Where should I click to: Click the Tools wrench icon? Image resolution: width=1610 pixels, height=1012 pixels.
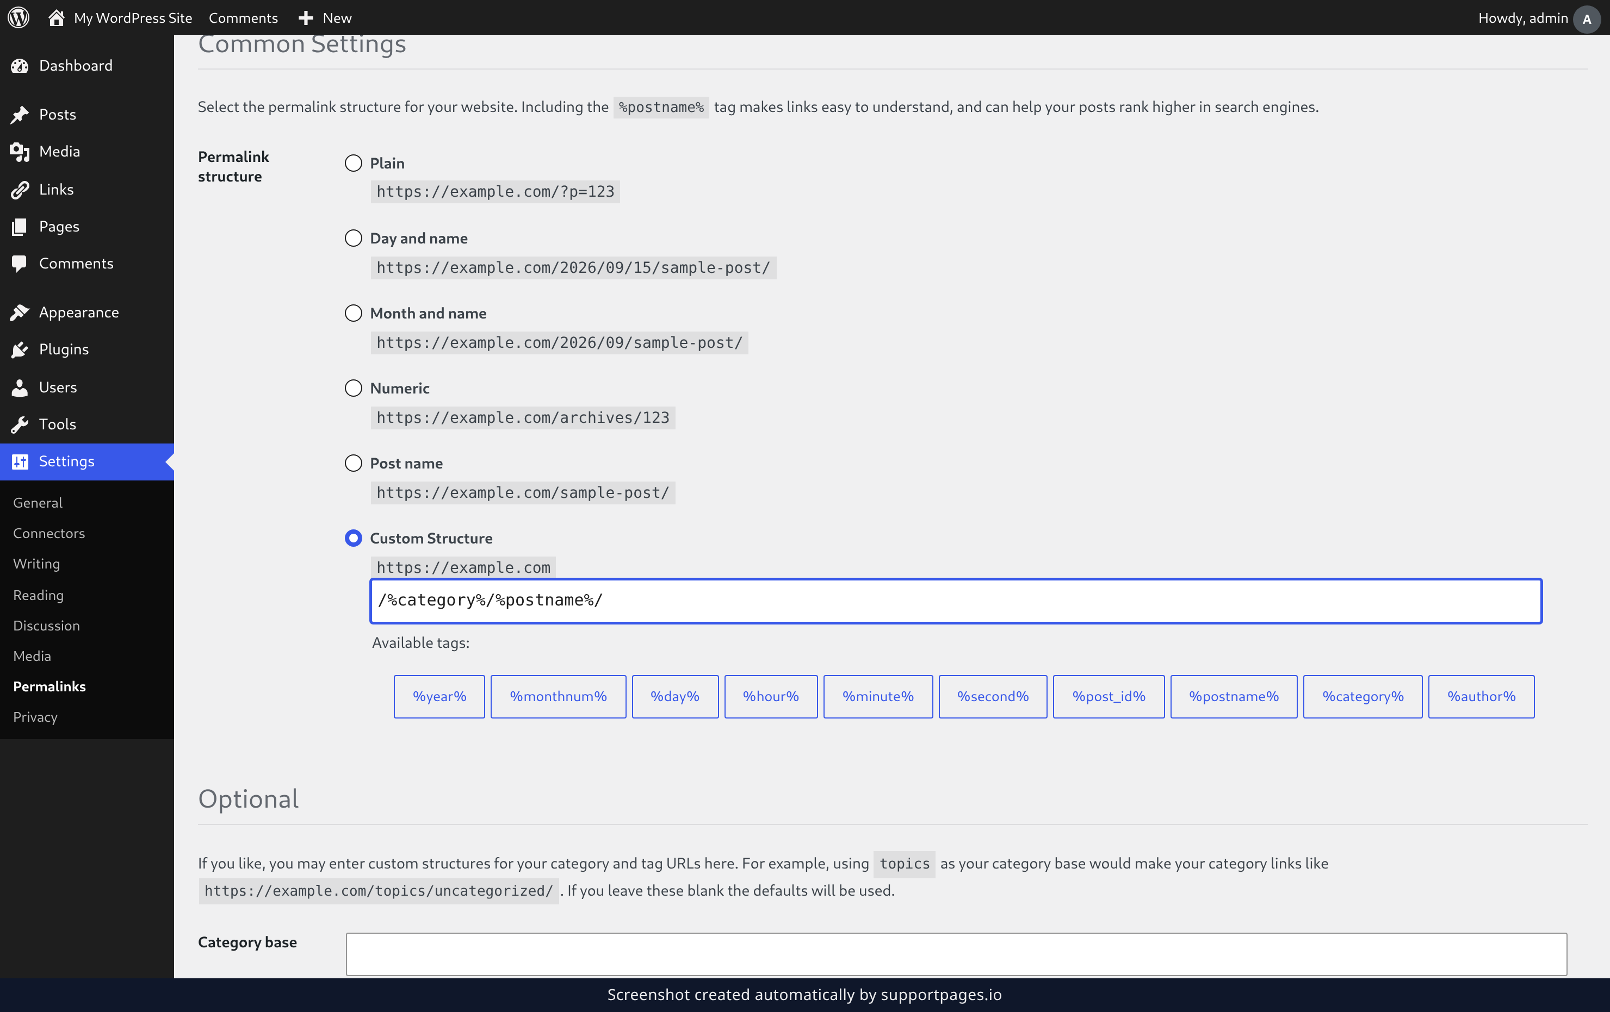pyautogui.click(x=20, y=424)
